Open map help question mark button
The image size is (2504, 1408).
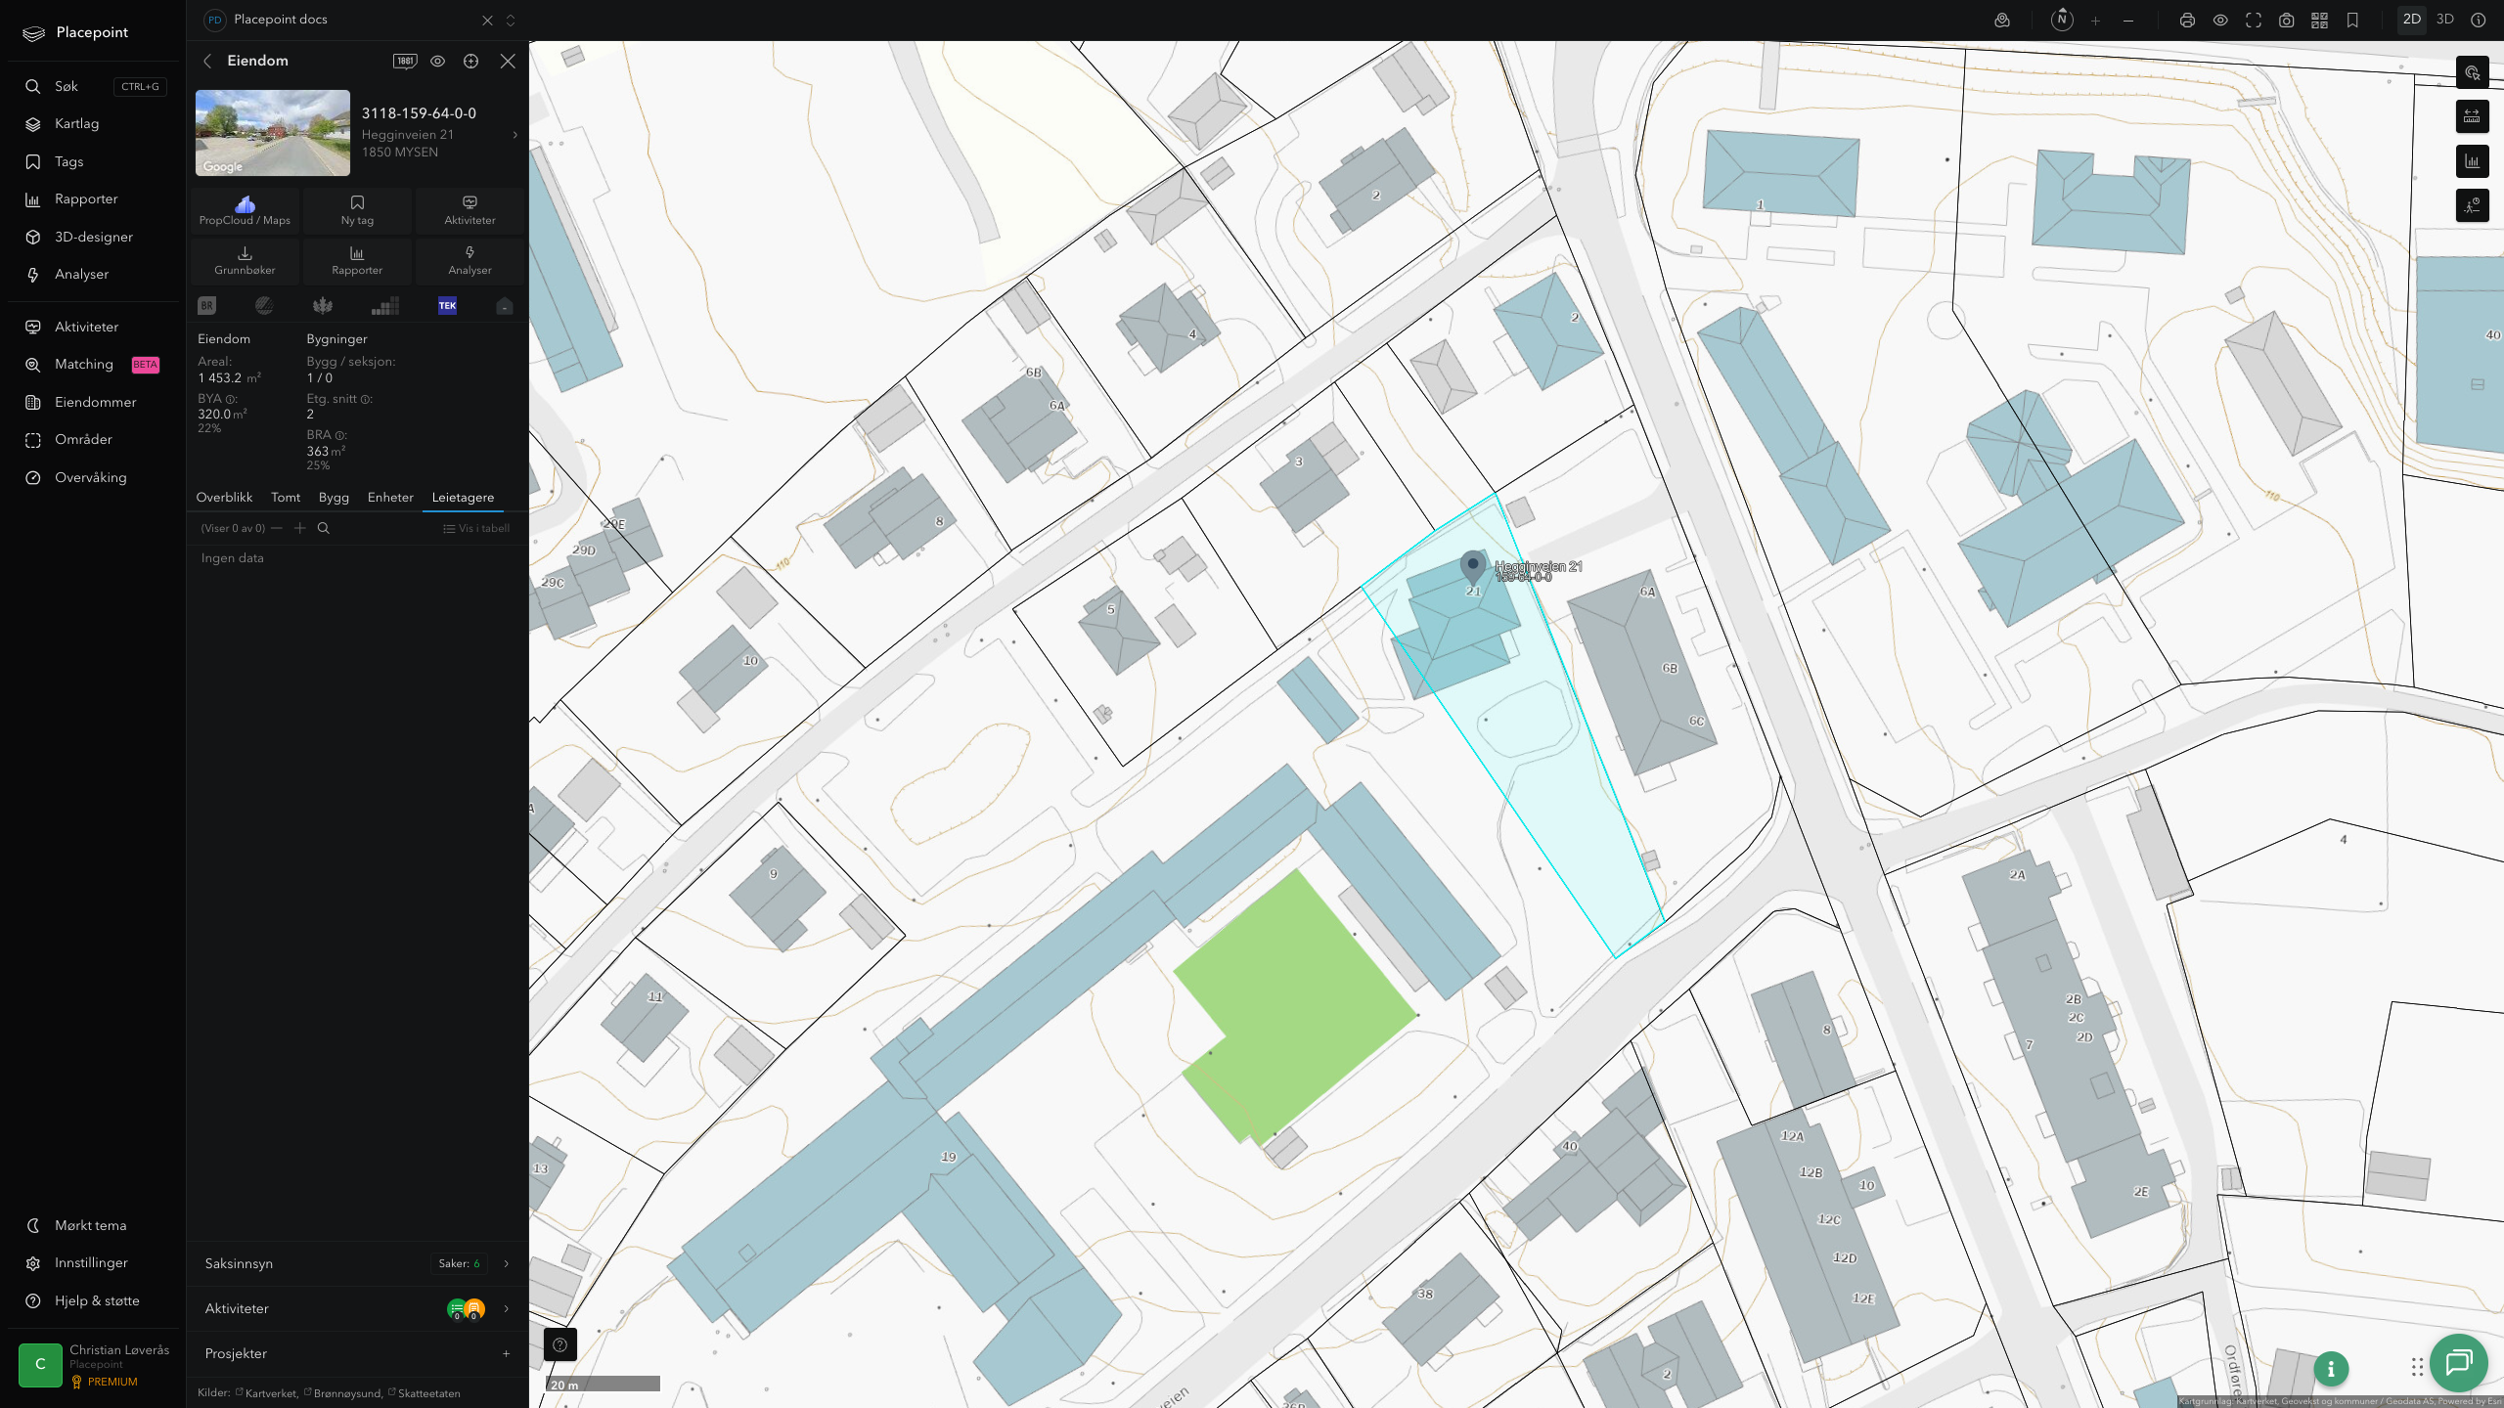point(560,1344)
